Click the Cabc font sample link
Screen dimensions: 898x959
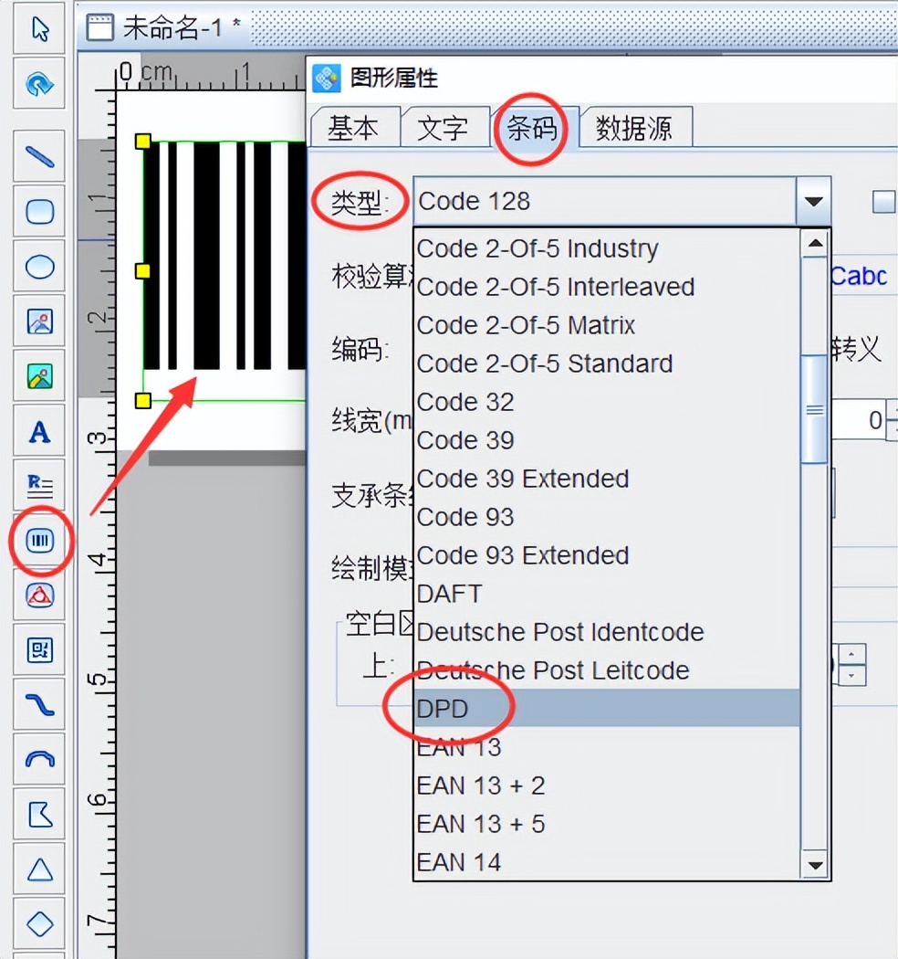pos(859,276)
